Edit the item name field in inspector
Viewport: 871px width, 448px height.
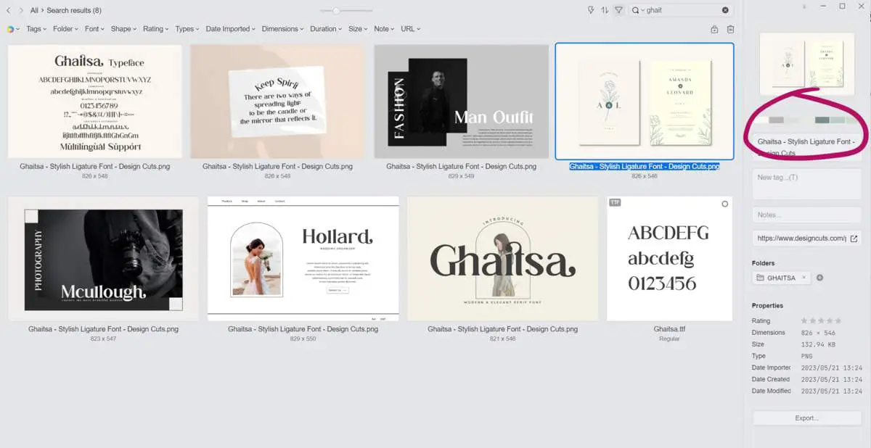pos(806,146)
